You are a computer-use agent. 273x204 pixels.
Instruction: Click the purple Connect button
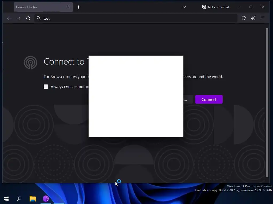(x=209, y=99)
